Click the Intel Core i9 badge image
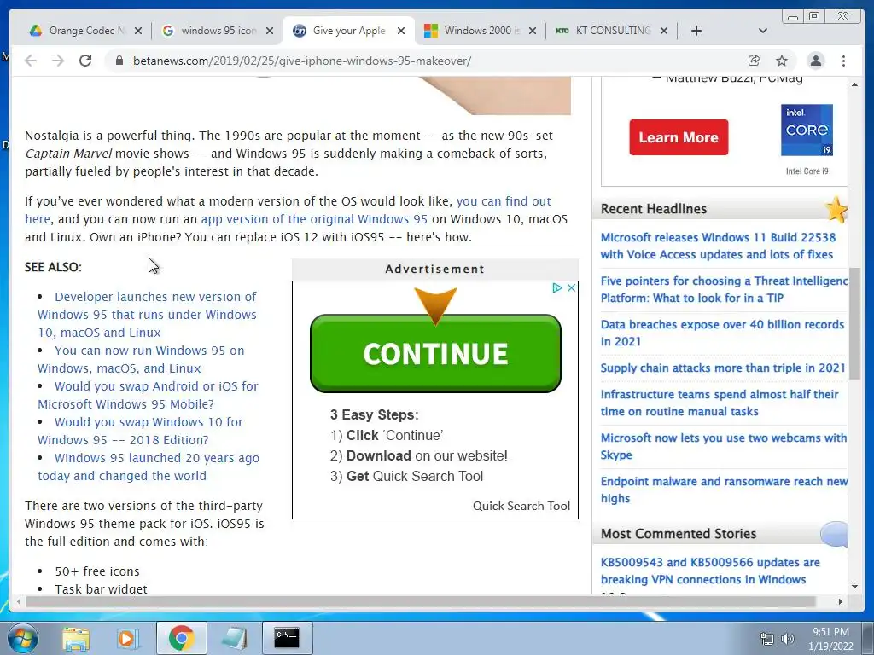 point(807,130)
